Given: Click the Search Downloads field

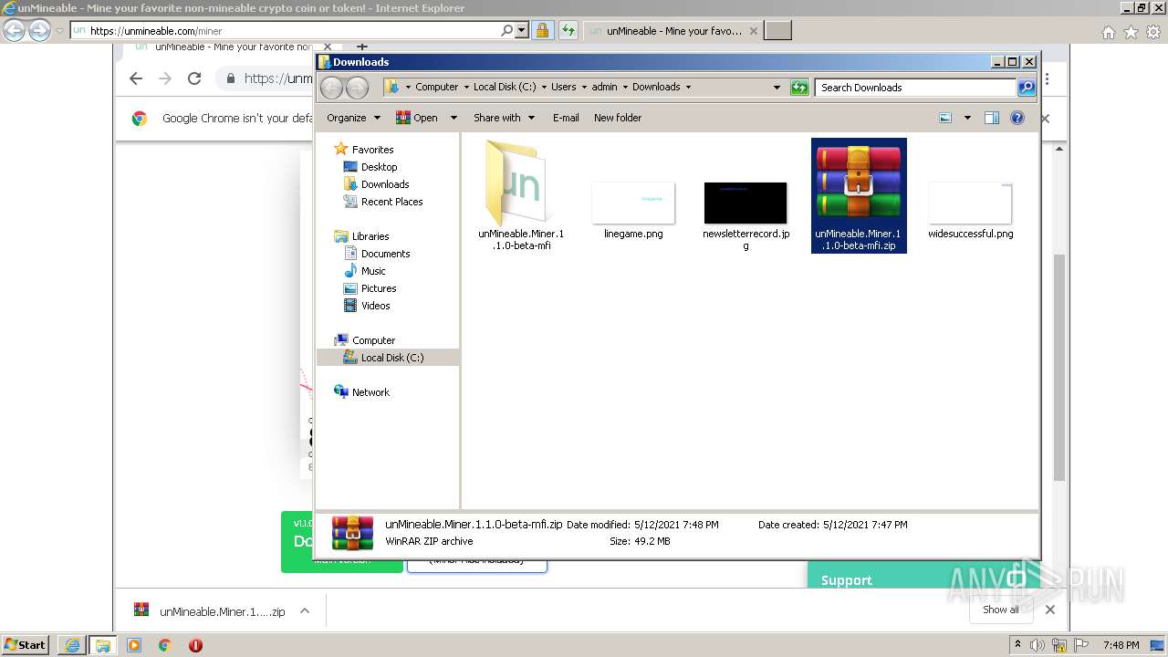Looking at the screenshot, I should 915,88.
